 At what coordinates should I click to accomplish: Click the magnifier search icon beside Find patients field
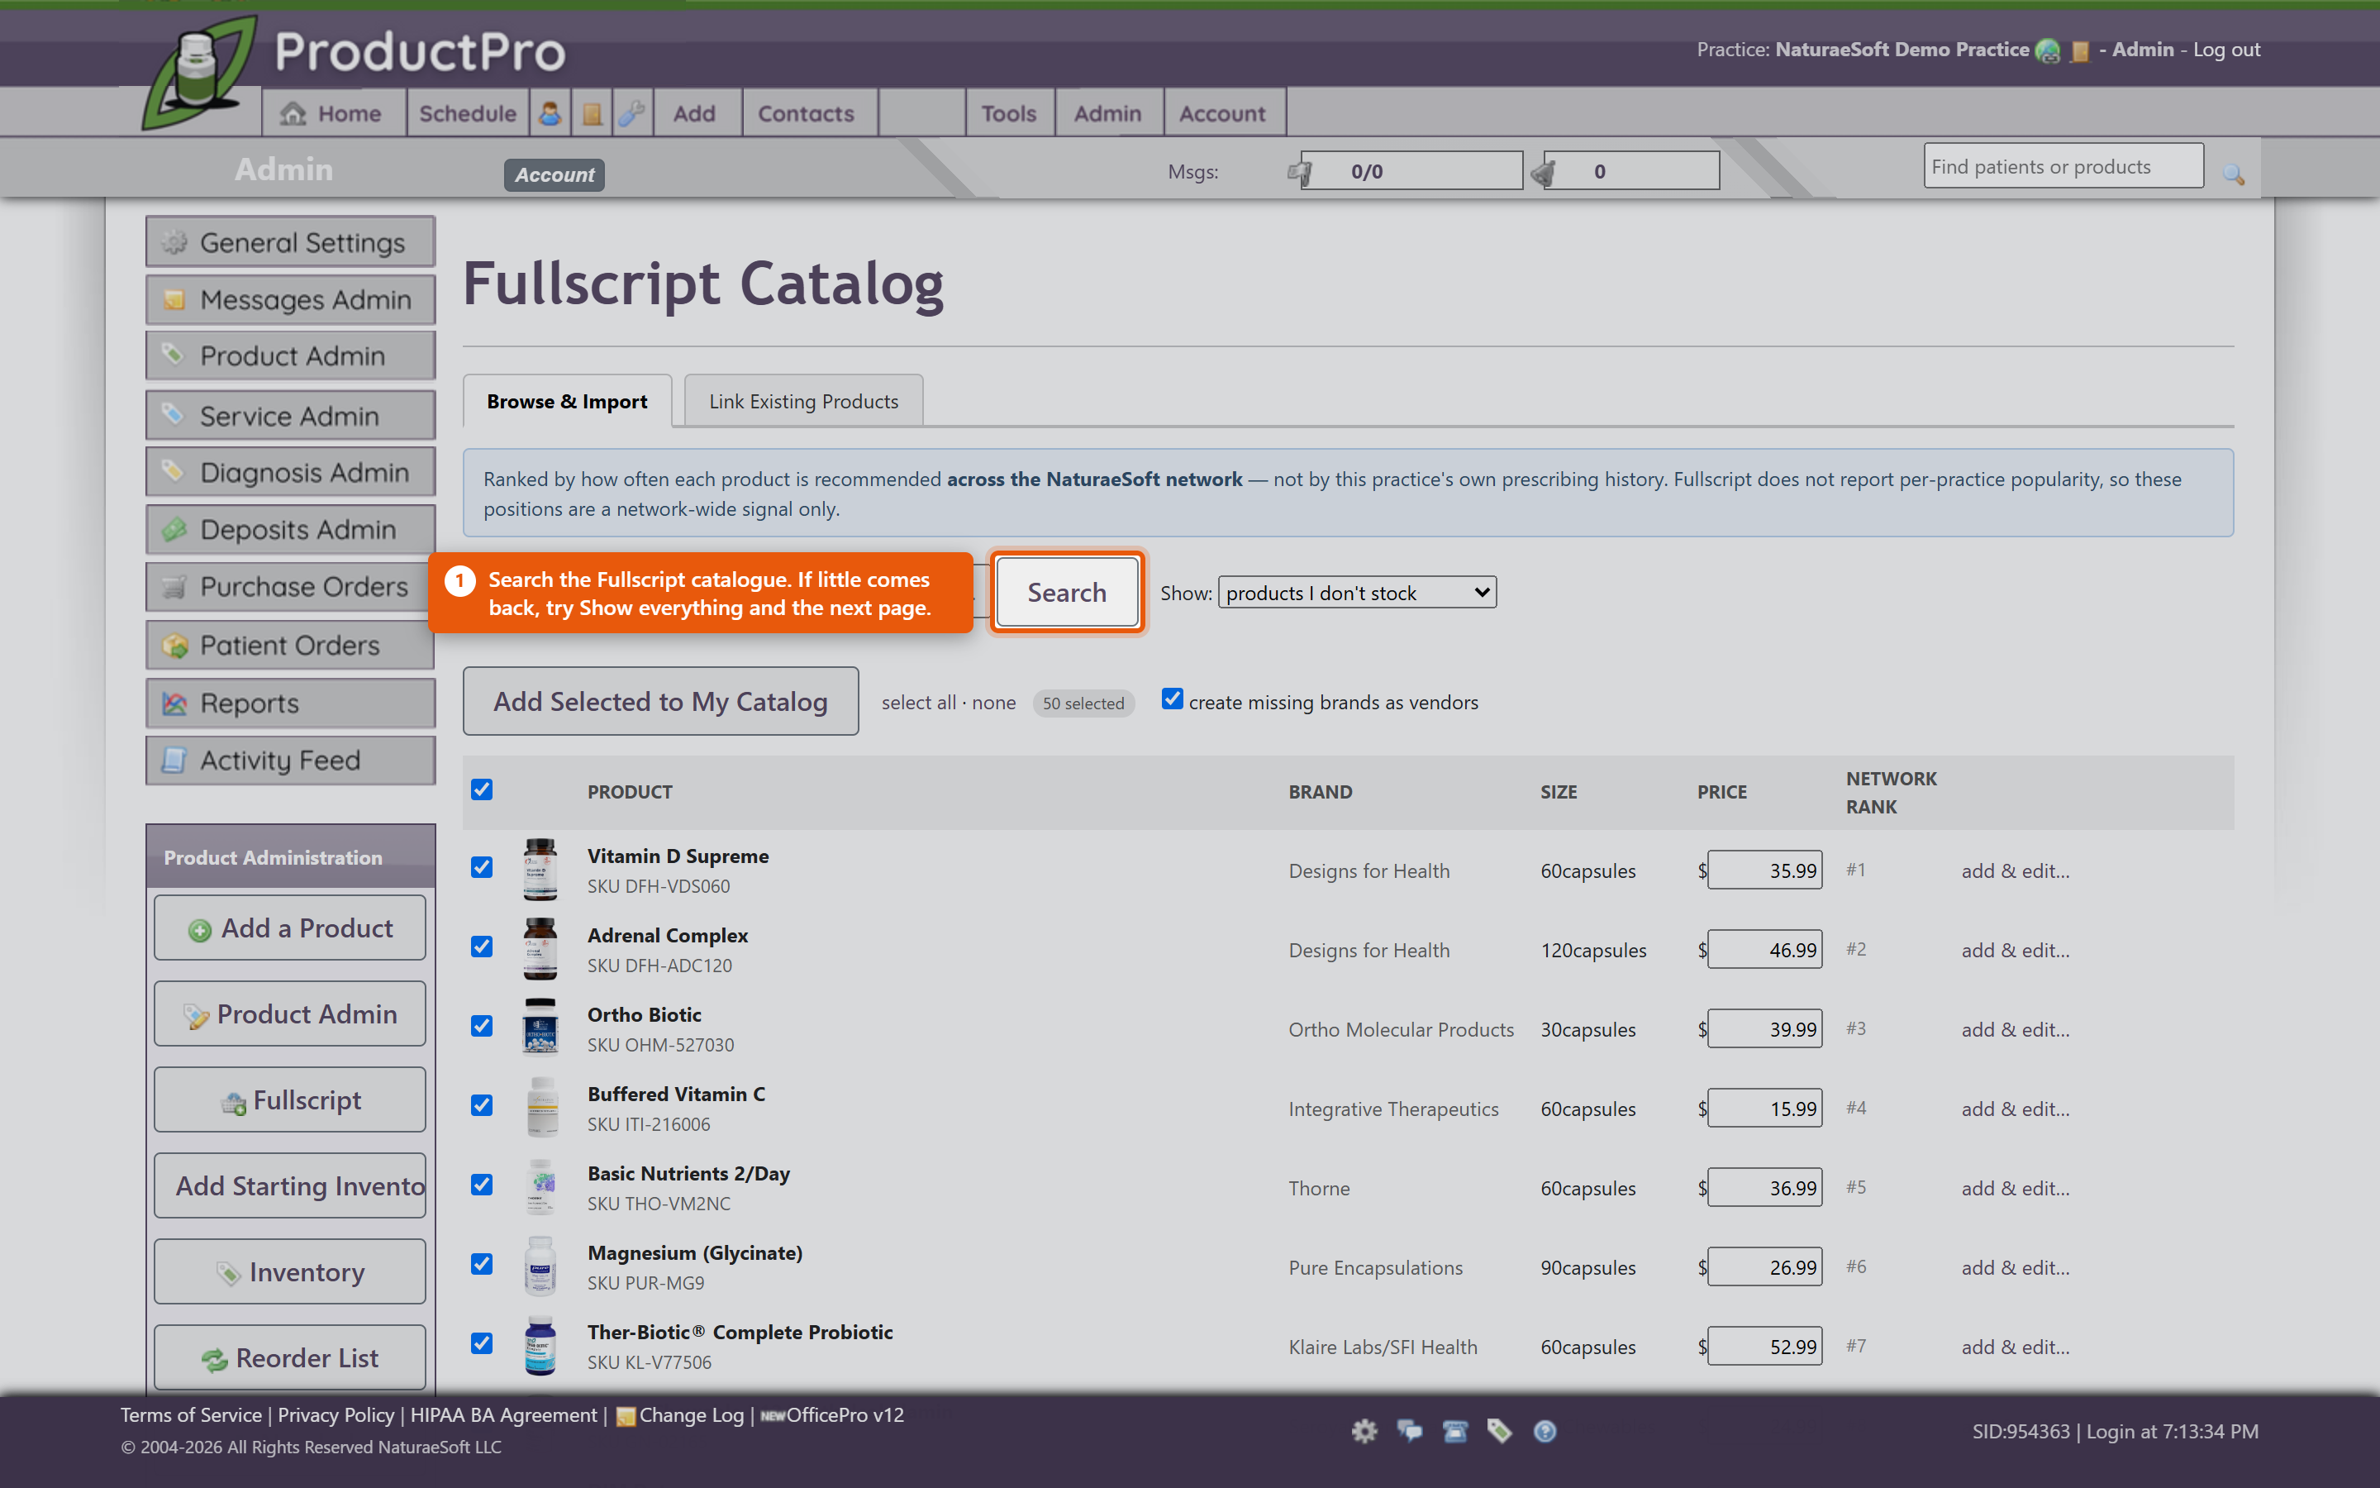pyautogui.click(x=2234, y=174)
